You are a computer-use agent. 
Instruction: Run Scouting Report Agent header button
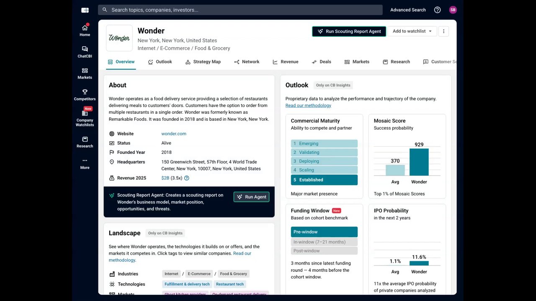click(349, 31)
